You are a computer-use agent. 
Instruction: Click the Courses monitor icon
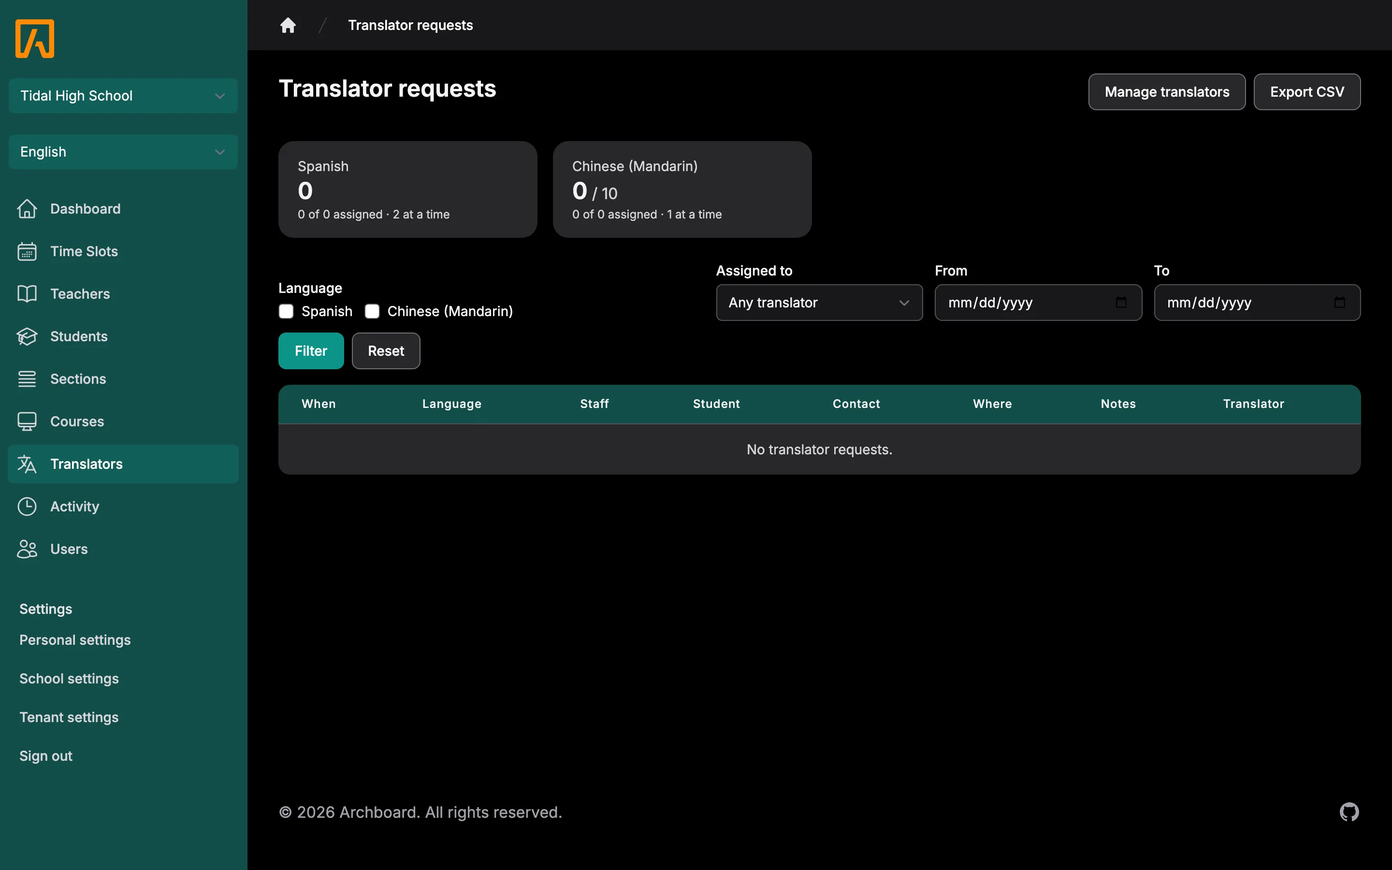point(27,422)
